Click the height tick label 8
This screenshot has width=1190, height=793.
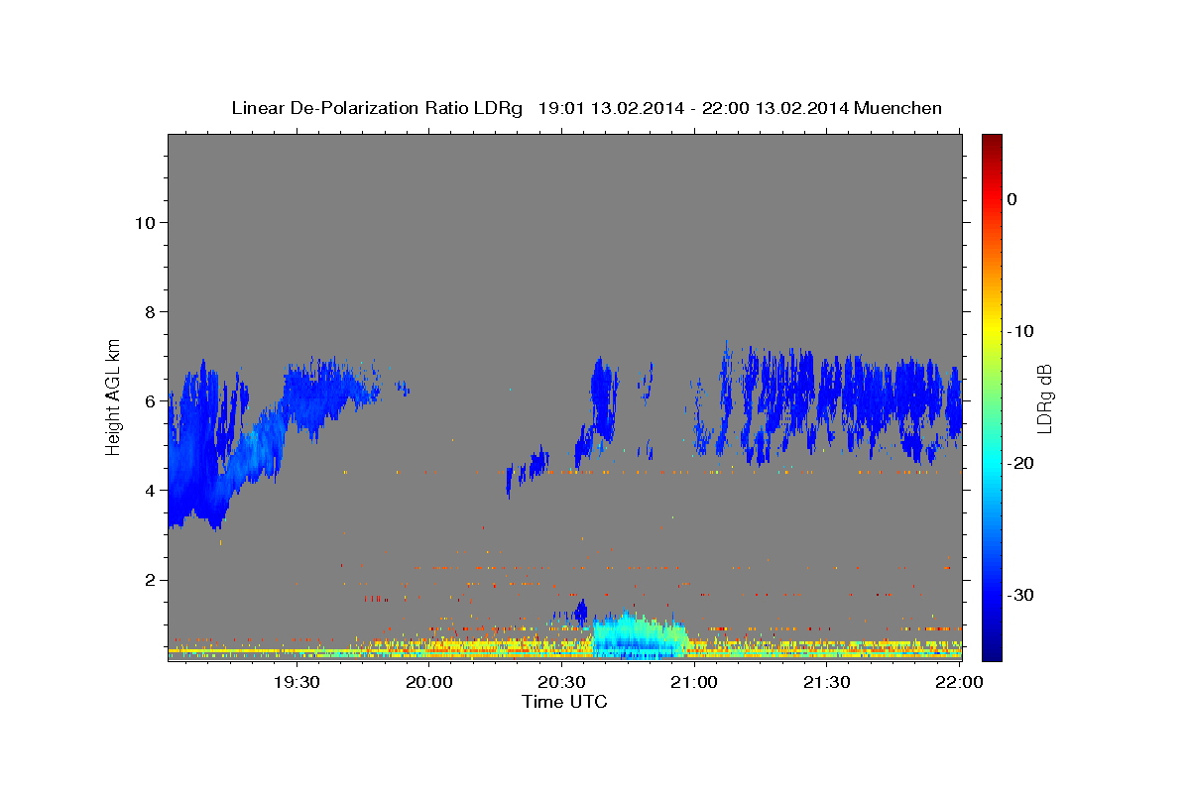pos(151,311)
